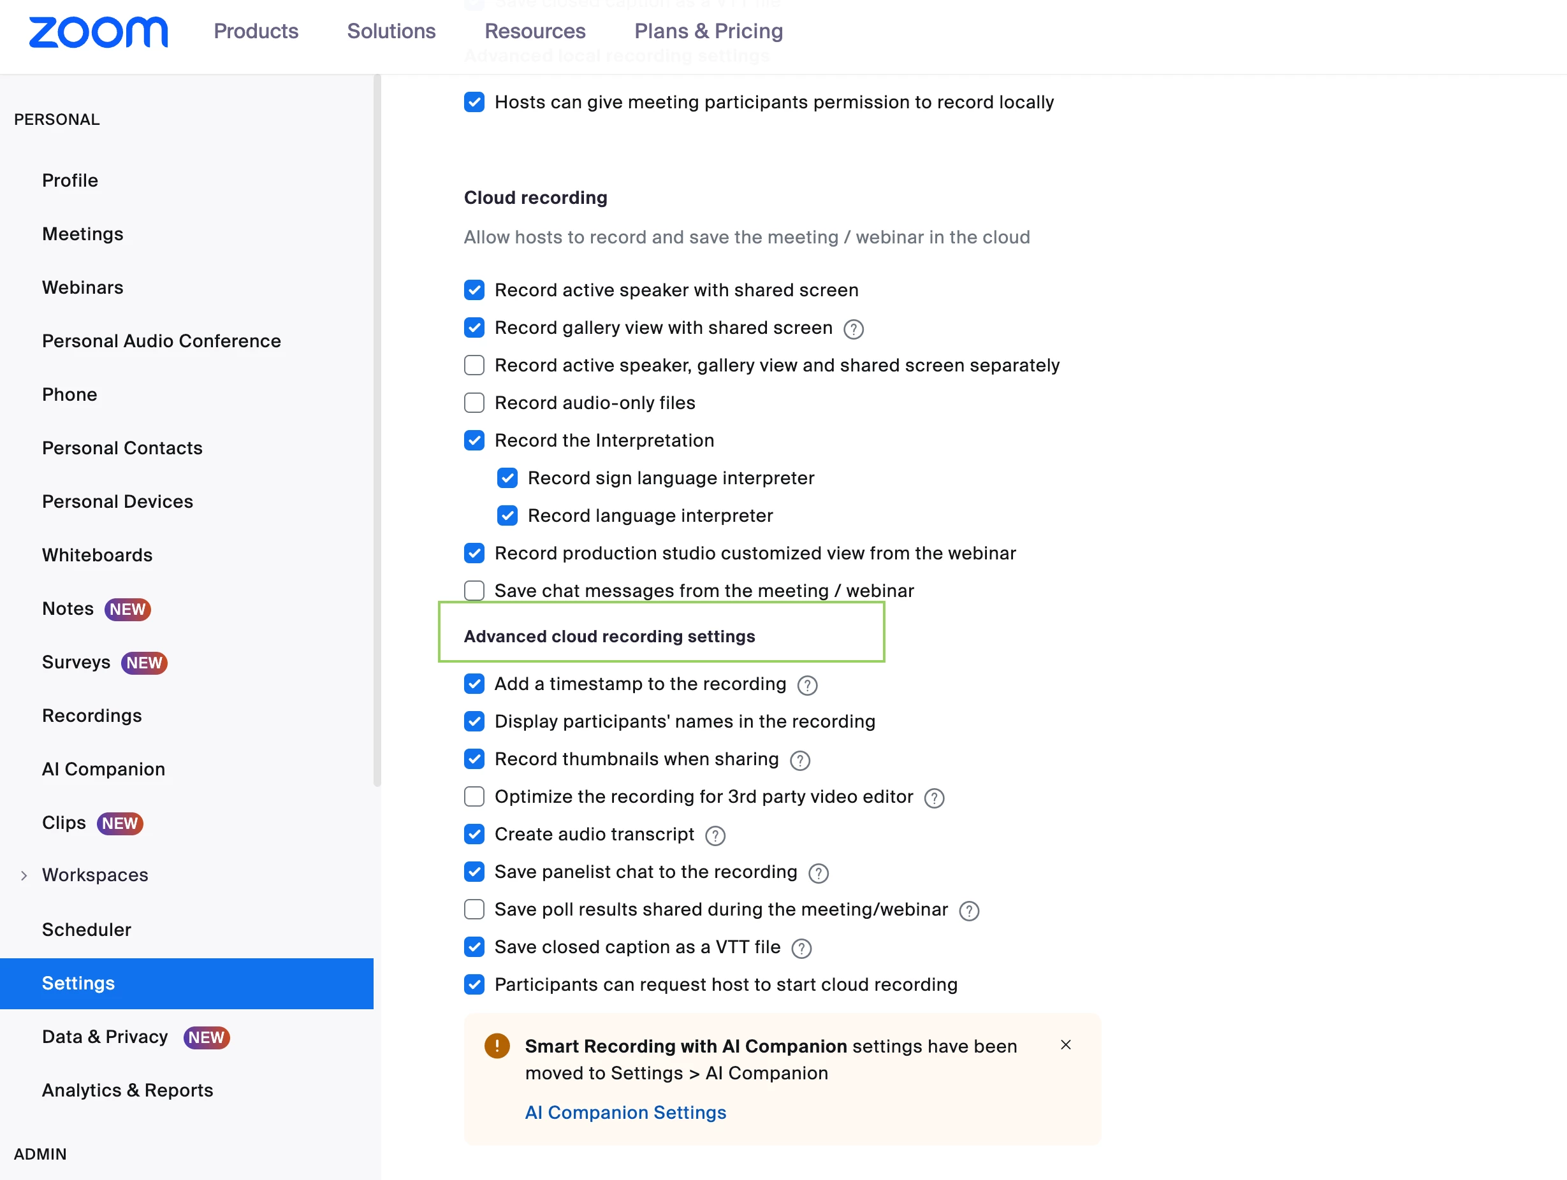Open the Products menu
Screen dimensions: 1567x1180
(256, 31)
